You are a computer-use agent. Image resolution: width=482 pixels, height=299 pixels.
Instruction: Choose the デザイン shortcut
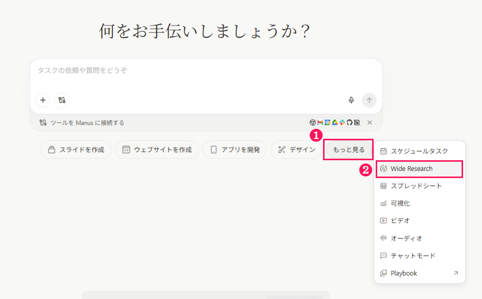point(296,150)
